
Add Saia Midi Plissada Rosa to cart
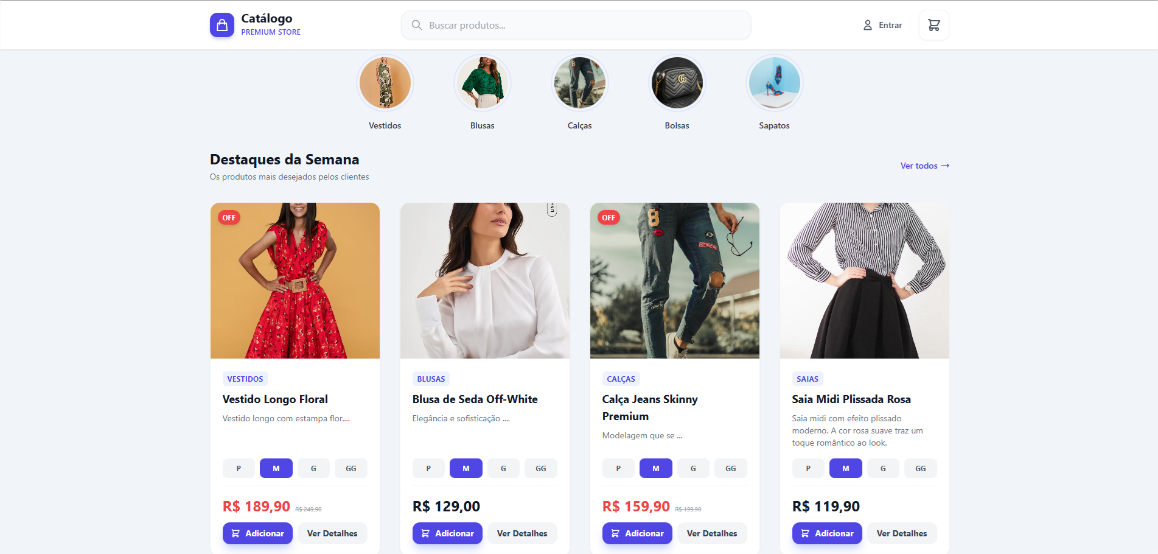[x=827, y=533]
